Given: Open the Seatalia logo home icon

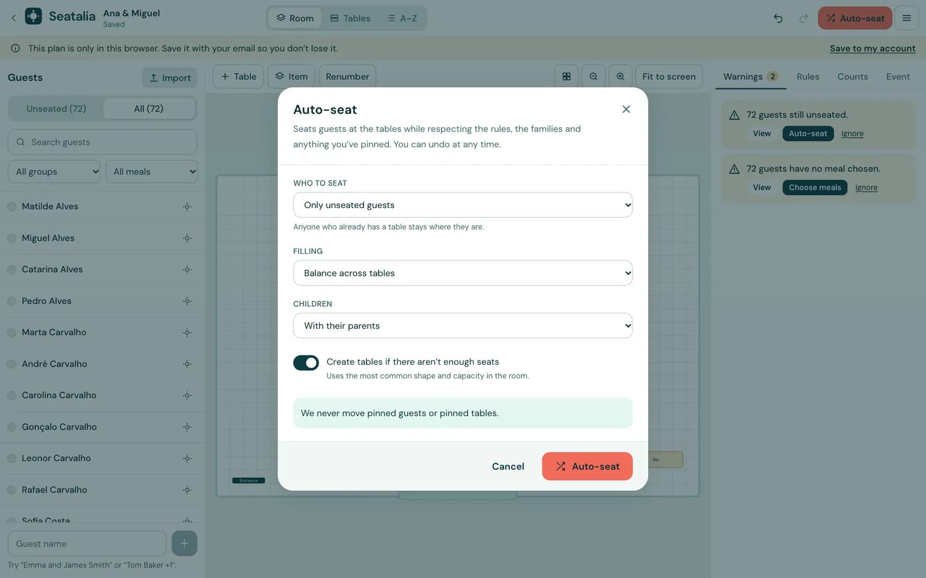Looking at the screenshot, I should point(34,16).
